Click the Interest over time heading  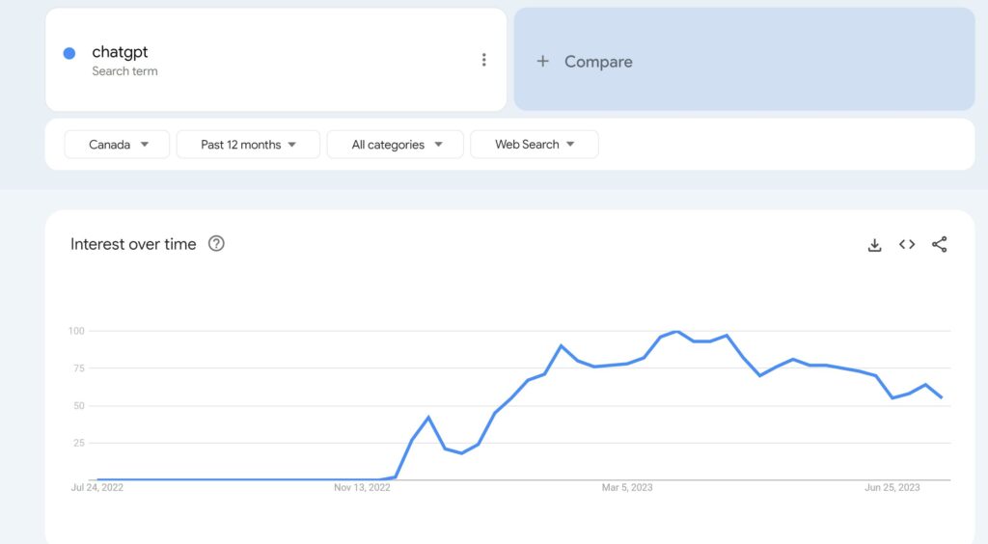click(x=133, y=244)
